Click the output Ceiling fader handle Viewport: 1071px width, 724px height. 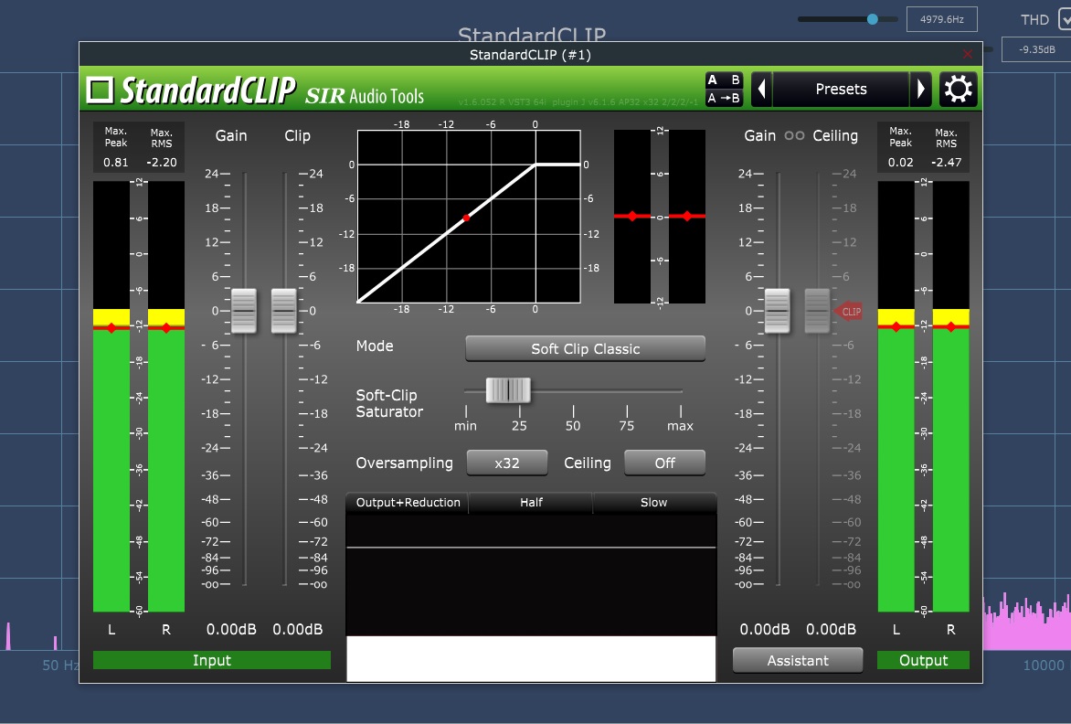(817, 311)
